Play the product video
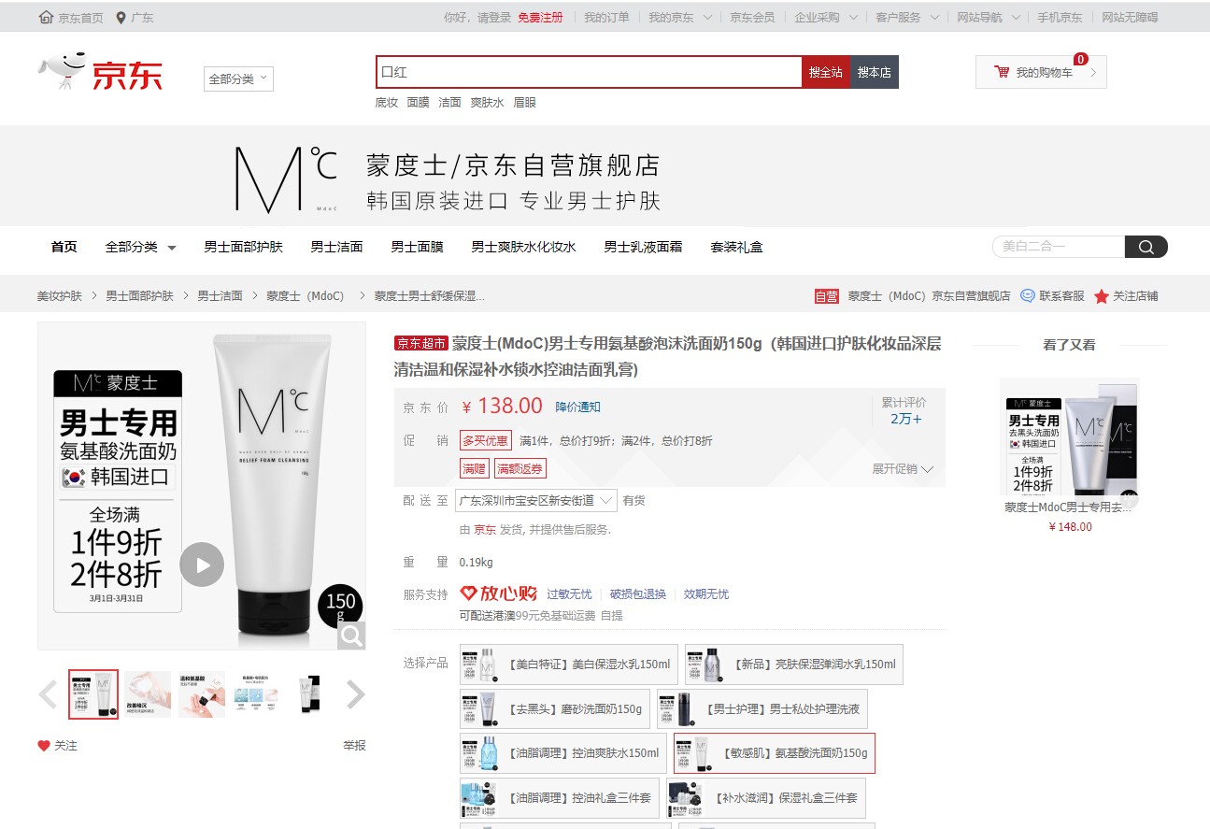This screenshot has height=829, width=1210. coord(202,565)
